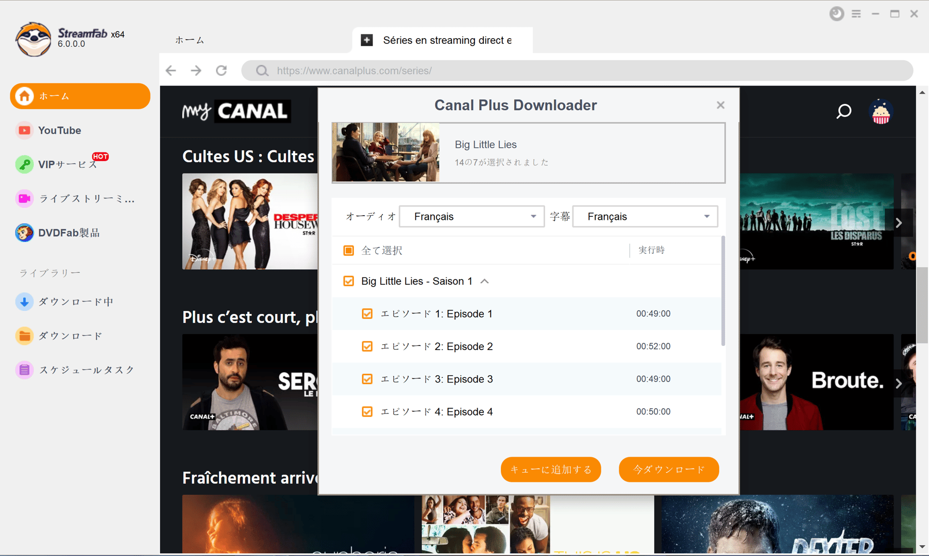Click the DVDFab products icon
The height and width of the screenshot is (556, 929).
point(24,233)
